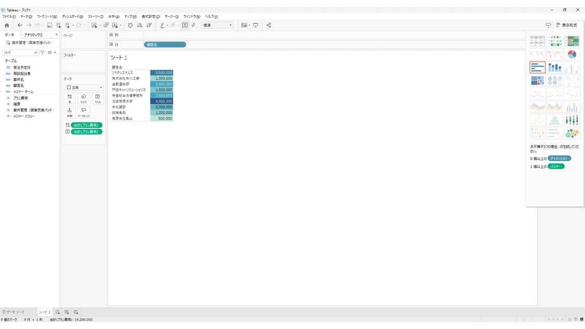Choose the text table Show Me thumbnail
Image resolution: width=585 pixels, height=329 pixels.
click(537, 42)
